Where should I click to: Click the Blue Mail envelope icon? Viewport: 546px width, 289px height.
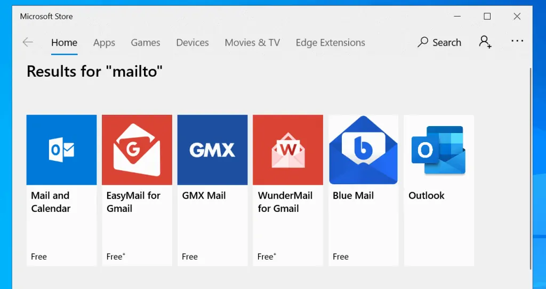tap(363, 150)
